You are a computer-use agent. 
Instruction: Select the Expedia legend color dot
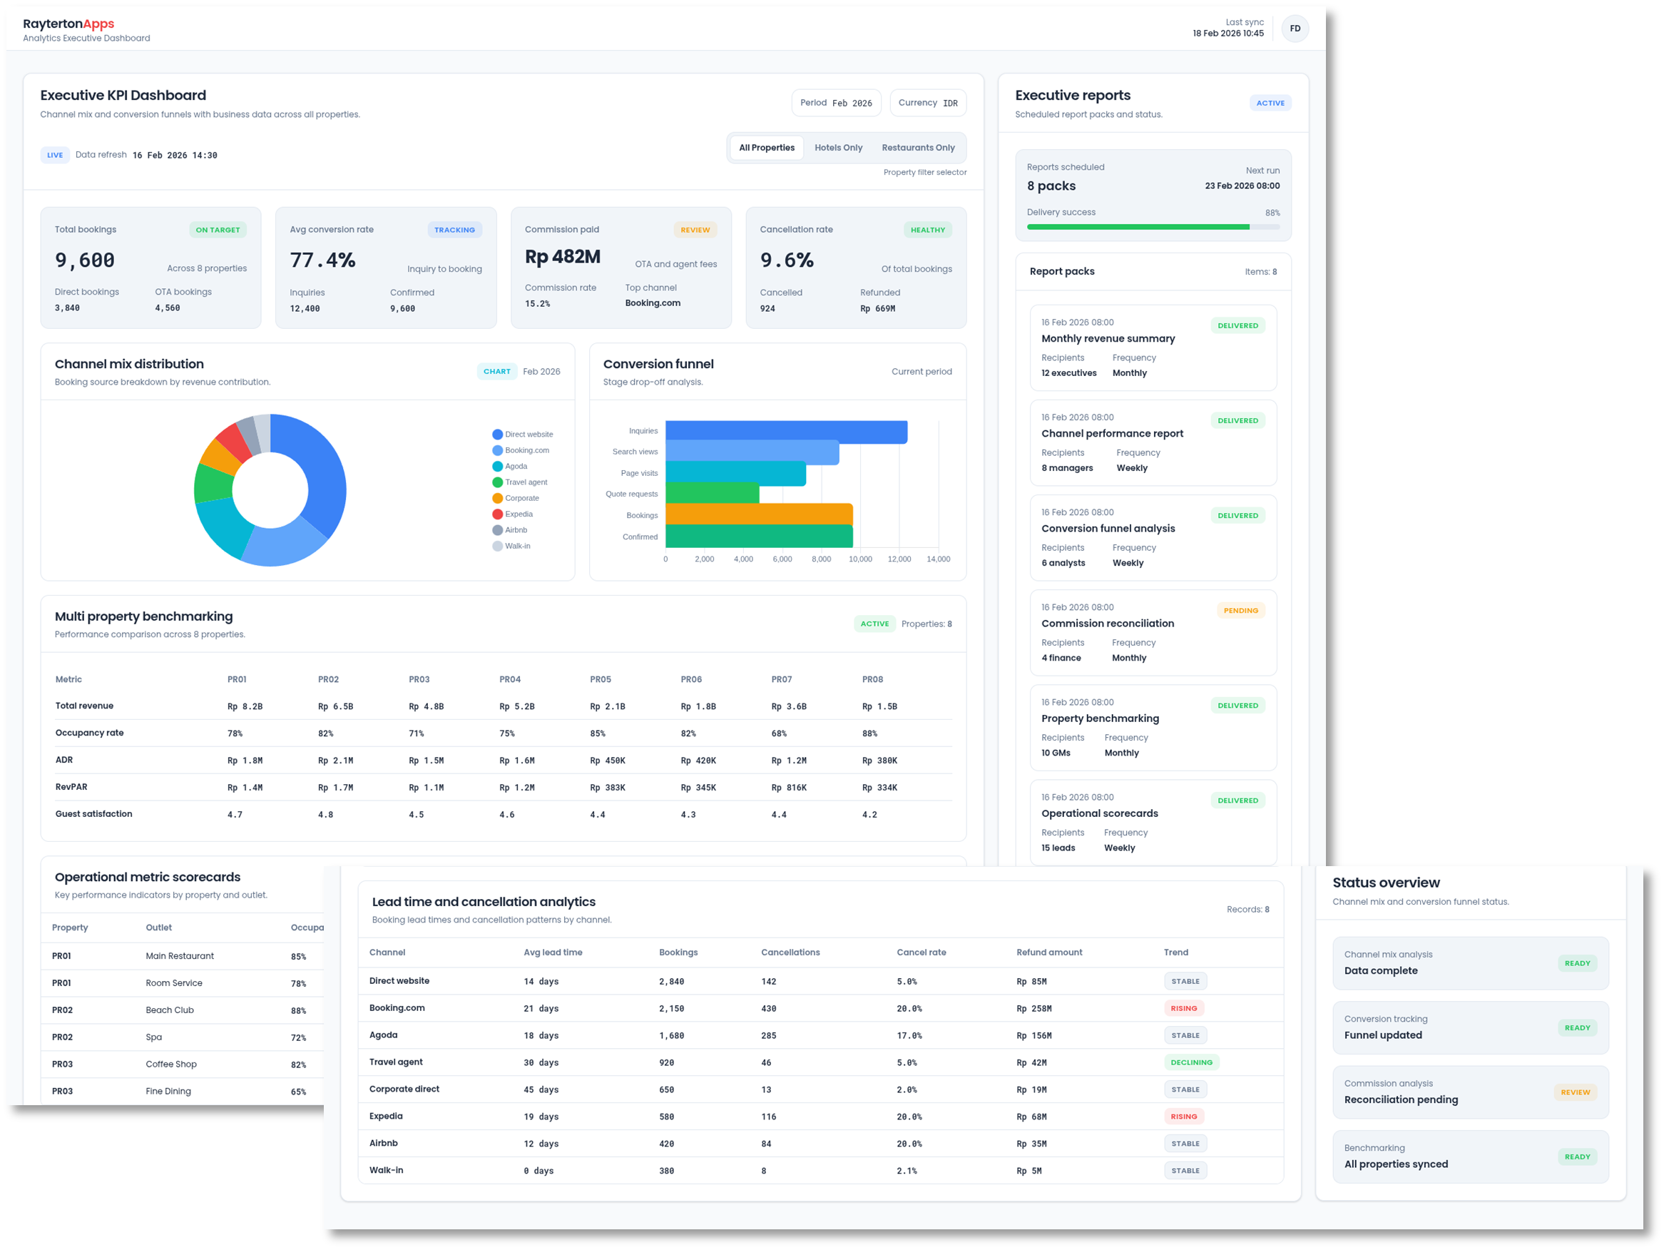pyautogui.click(x=497, y=514)
